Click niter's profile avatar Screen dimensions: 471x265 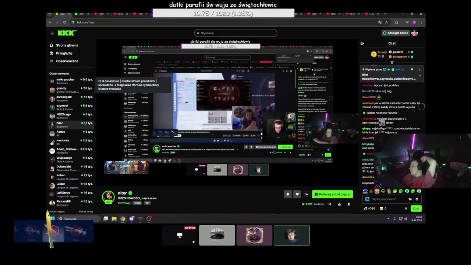108,197
